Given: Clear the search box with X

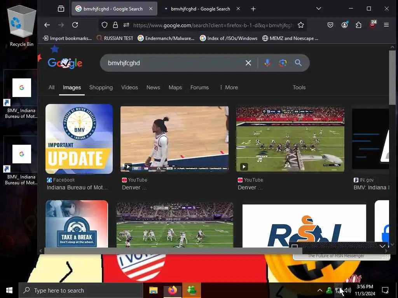Looking at the screenshot, I should [x=248, y=63].
